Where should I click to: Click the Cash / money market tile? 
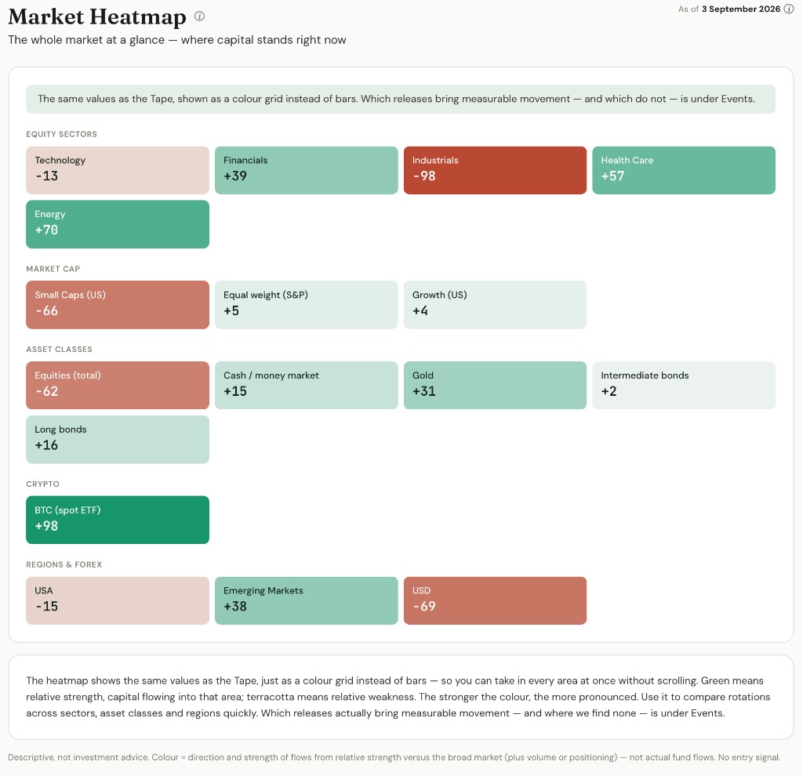[307, 386]
